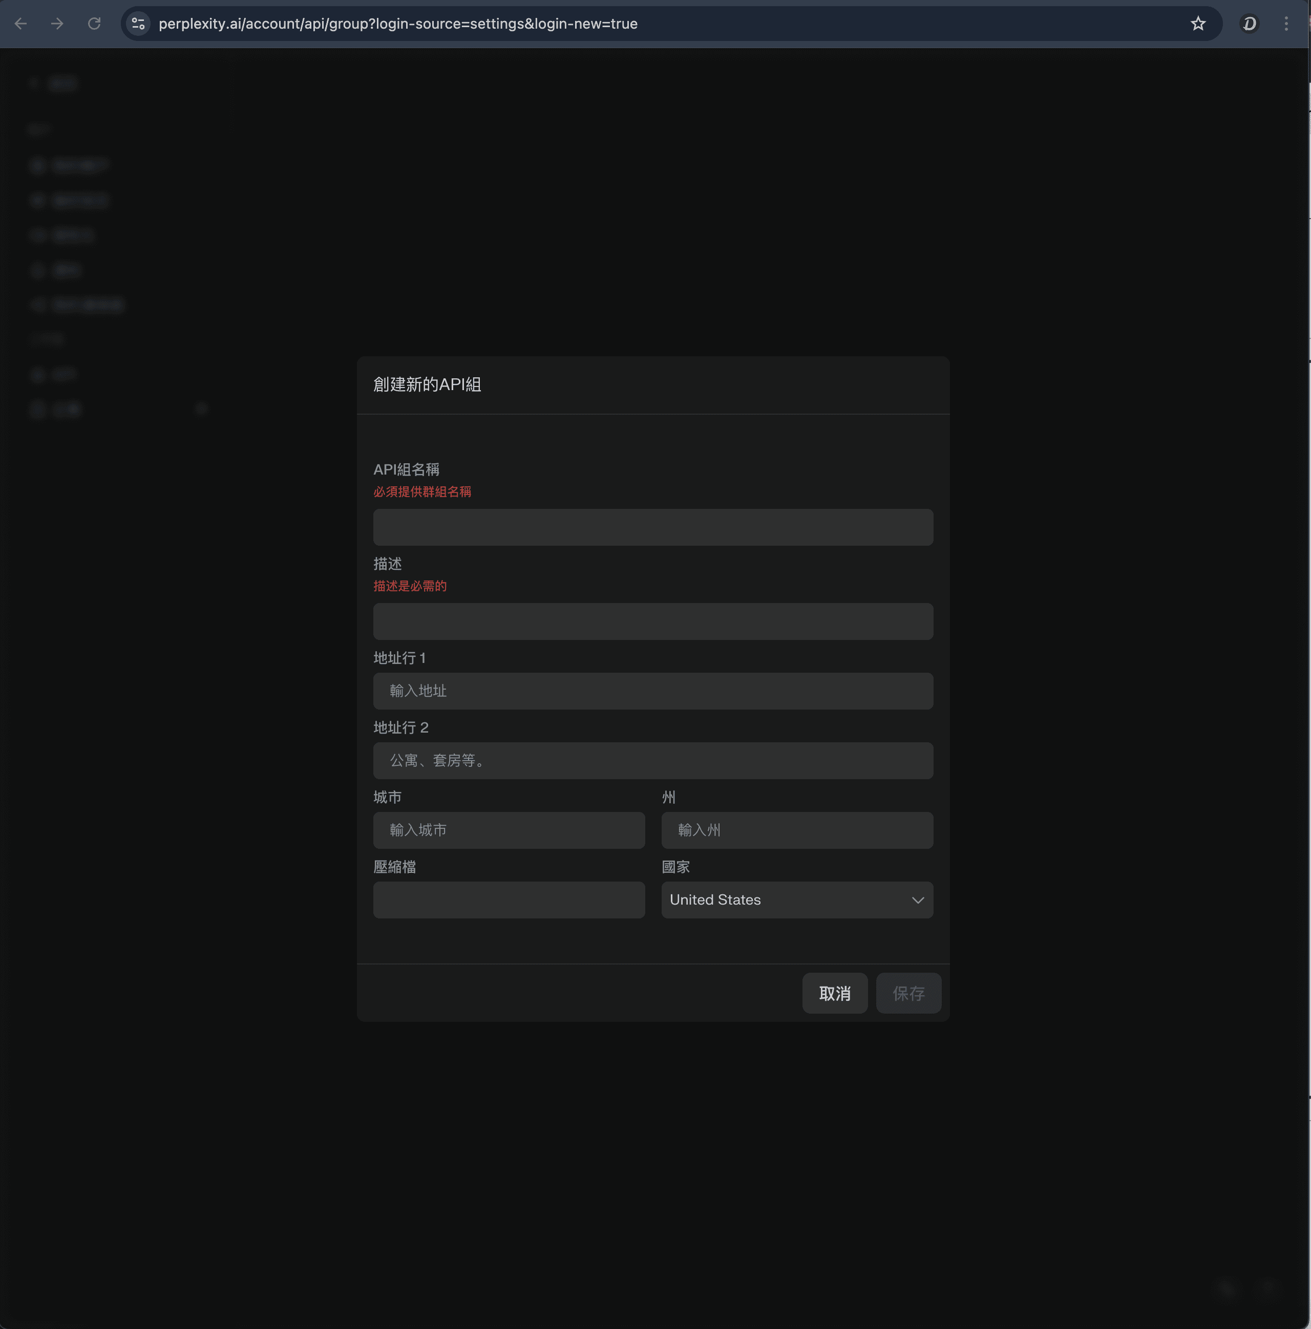Click the 地址行 2 apartment field

click(652, 761)
